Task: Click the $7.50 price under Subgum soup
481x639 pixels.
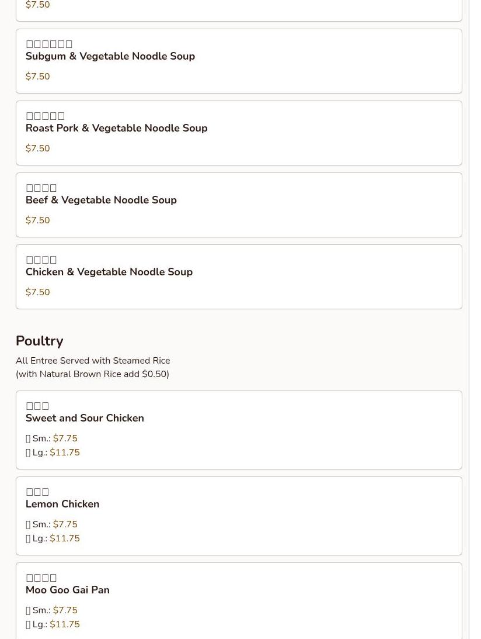Action: coord(38,77)
